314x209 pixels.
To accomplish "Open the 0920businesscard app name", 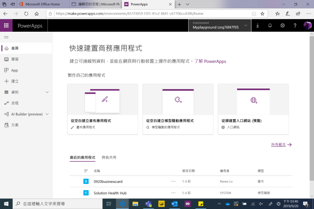I will pyautogui.click(x=108, y=181).
